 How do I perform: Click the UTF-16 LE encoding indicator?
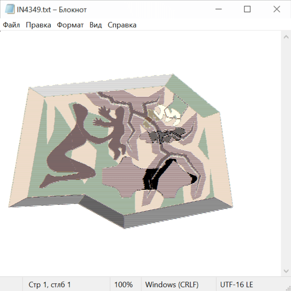[x=236, y=285]
